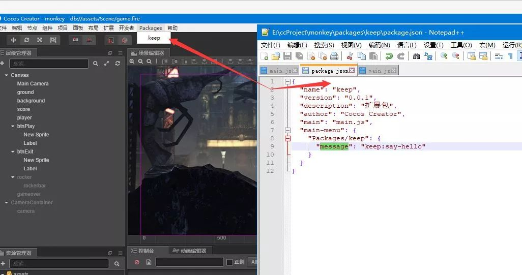
Task: Toggle the show all characters pilcrow icon
Action: [510, 56]
